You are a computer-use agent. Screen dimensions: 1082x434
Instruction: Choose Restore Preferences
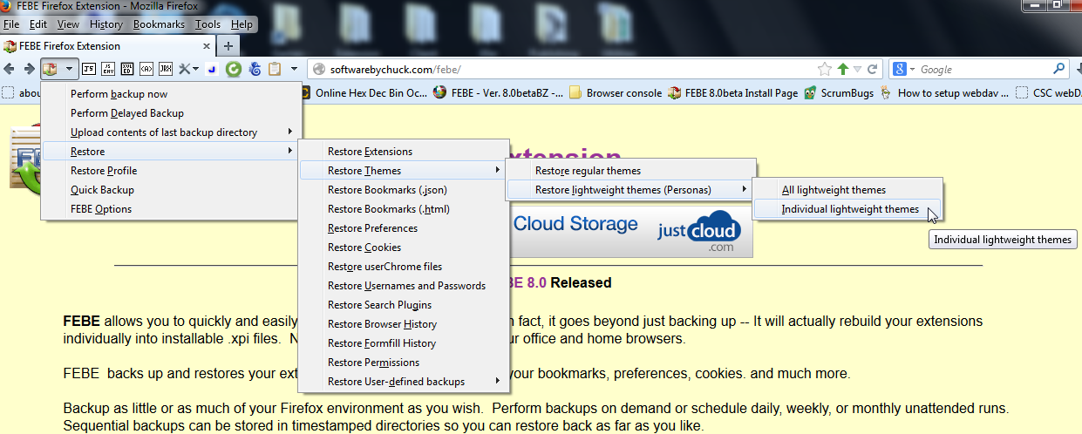pos(404,228)
